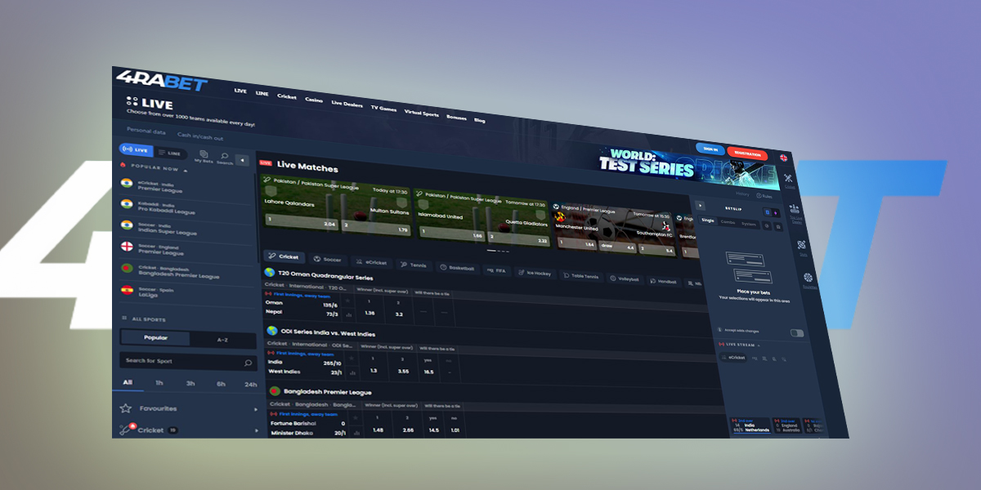
Task: Open Blog in top menu
Action: point(479,120)
